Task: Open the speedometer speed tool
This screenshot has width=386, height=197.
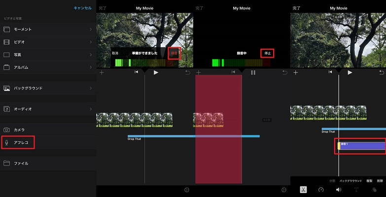Action: [x=321, y=190]
